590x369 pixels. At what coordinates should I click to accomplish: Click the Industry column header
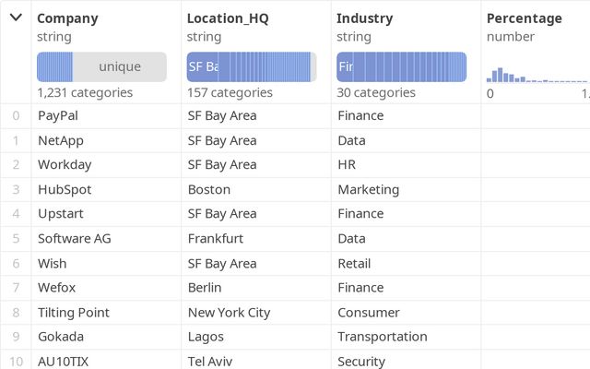pos(364,18)
